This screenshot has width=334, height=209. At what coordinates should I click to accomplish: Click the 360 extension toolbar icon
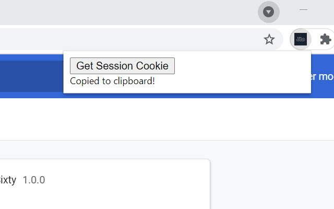(x=300, y=39)
